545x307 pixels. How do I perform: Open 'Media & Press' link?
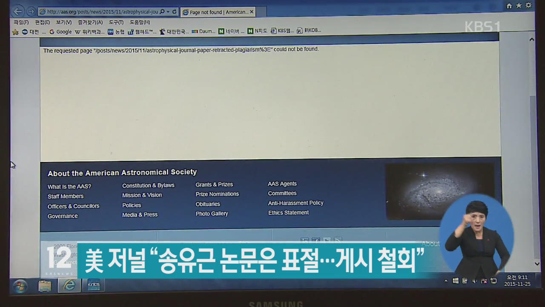coord(140,215)
